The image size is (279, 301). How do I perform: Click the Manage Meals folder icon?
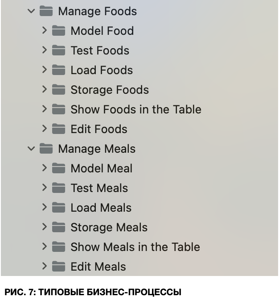click(x=46, y=149)
